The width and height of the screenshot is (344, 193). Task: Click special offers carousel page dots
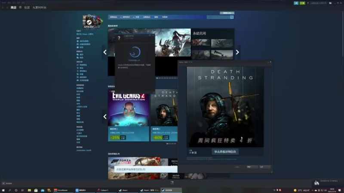pos(171,144)
